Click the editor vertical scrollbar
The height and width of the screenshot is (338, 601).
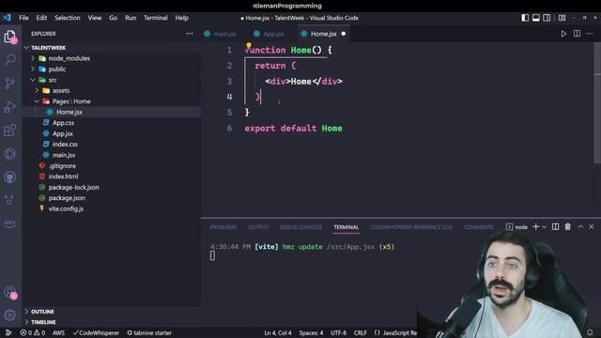coord(597,103)
